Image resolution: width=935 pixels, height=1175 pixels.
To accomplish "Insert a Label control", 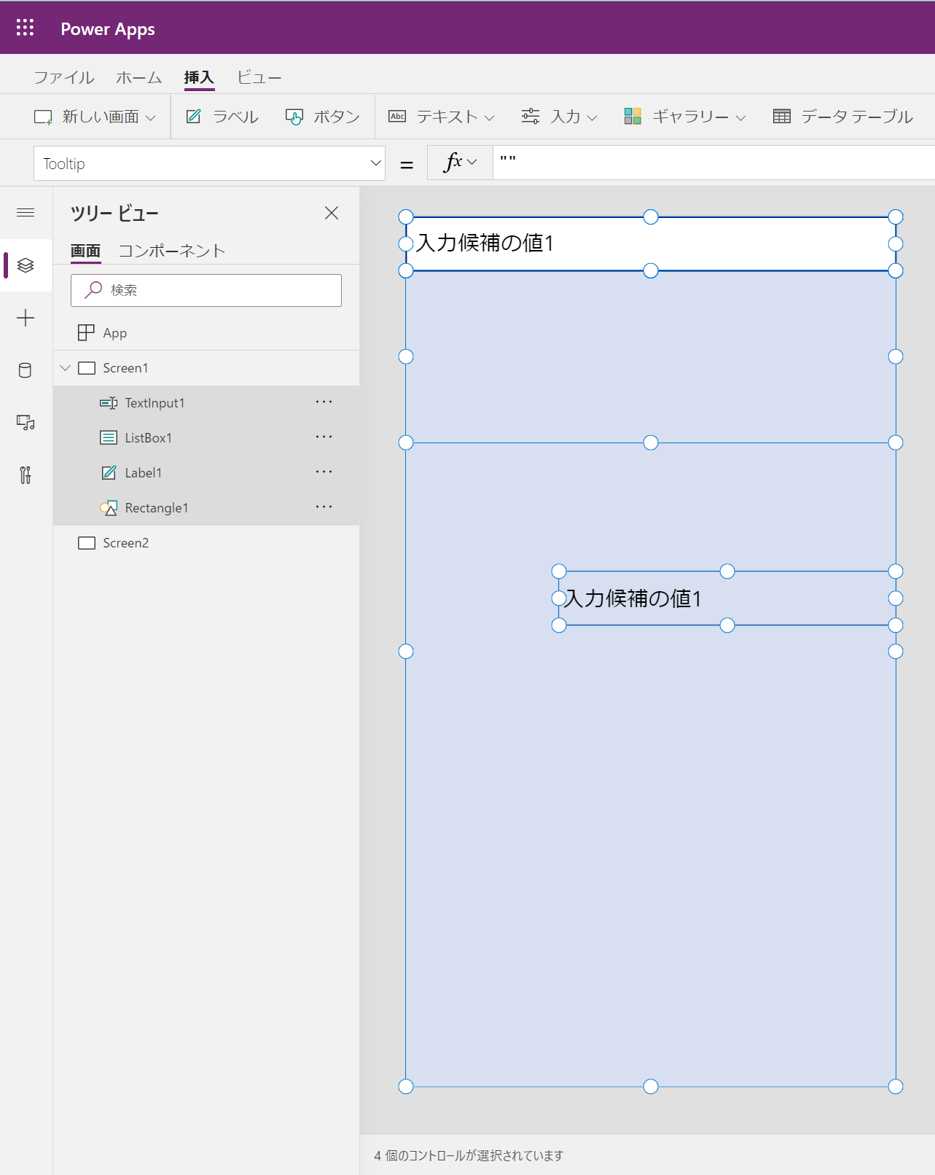I will (222, 117).
